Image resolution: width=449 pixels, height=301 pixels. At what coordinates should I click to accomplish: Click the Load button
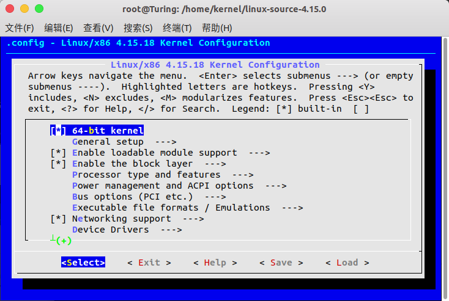347,263
